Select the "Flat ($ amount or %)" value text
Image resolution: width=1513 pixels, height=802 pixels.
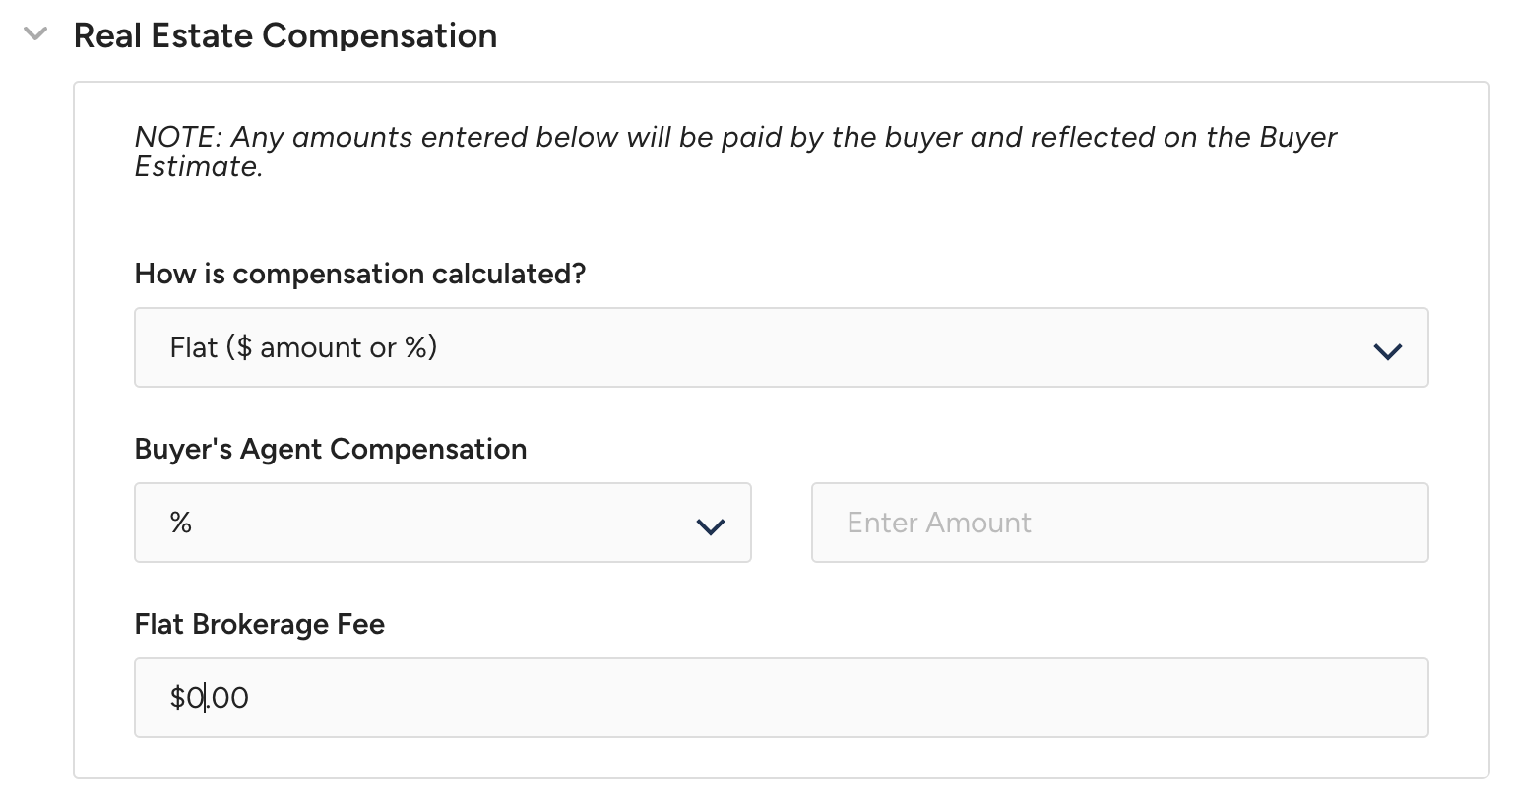(x=303, y=347)
